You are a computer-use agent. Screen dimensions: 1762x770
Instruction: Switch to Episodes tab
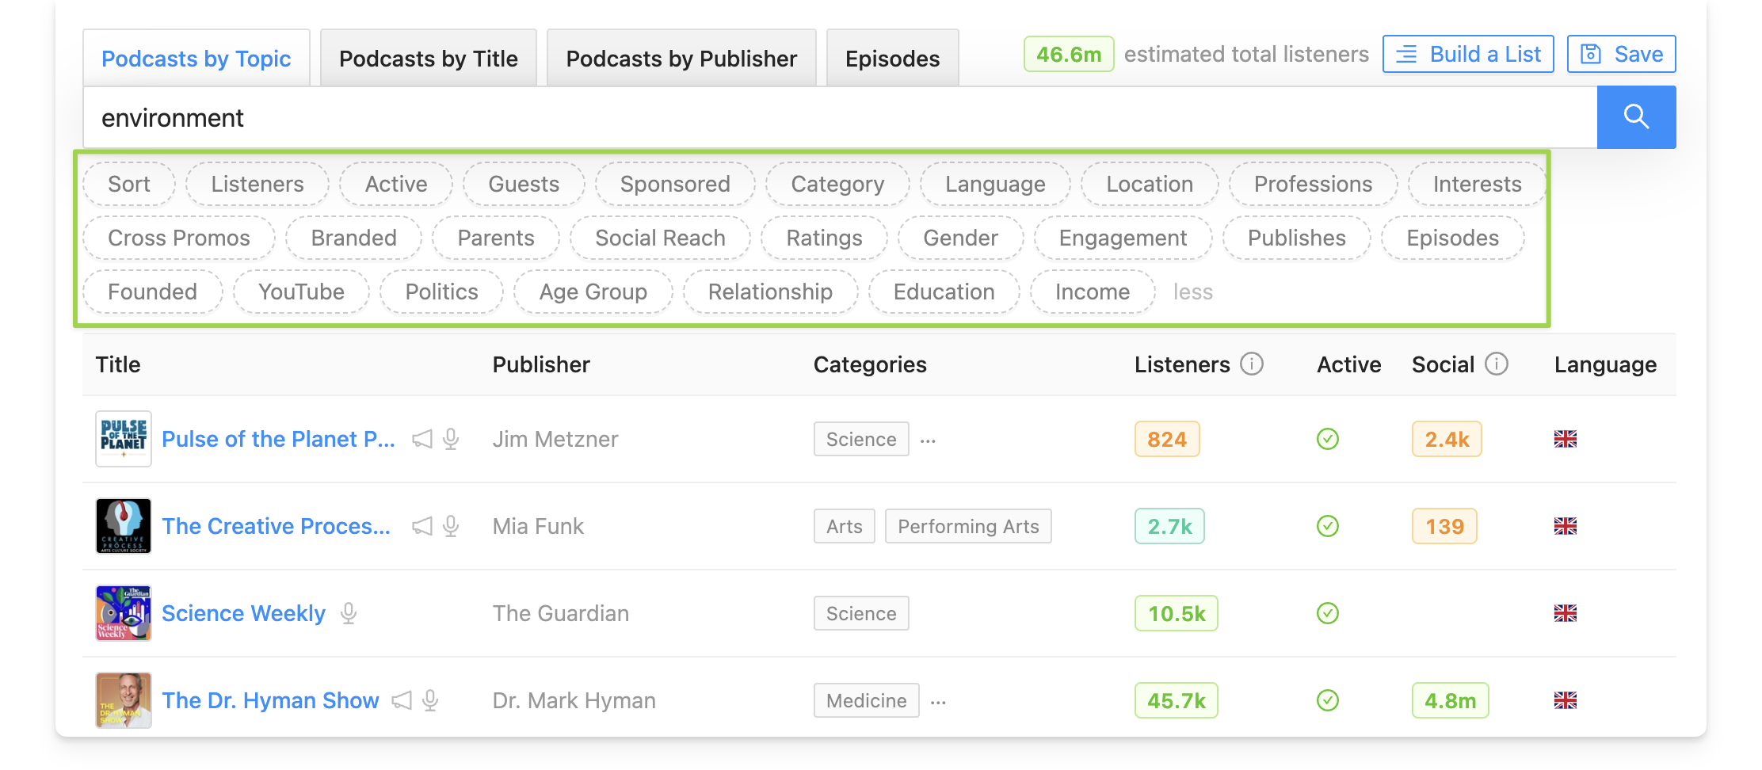pos(893,59)
